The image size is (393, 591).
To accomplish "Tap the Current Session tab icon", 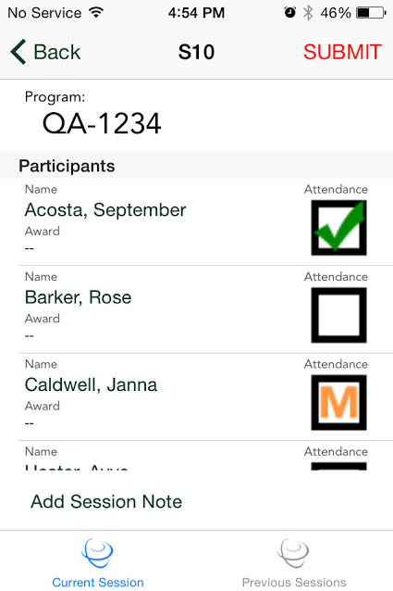I will [x=97, y=552].
